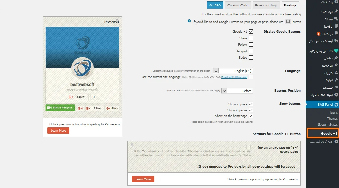Click Learn More in the +1 settings box
Screen dimensions: 339x188
tap(143, 179)
